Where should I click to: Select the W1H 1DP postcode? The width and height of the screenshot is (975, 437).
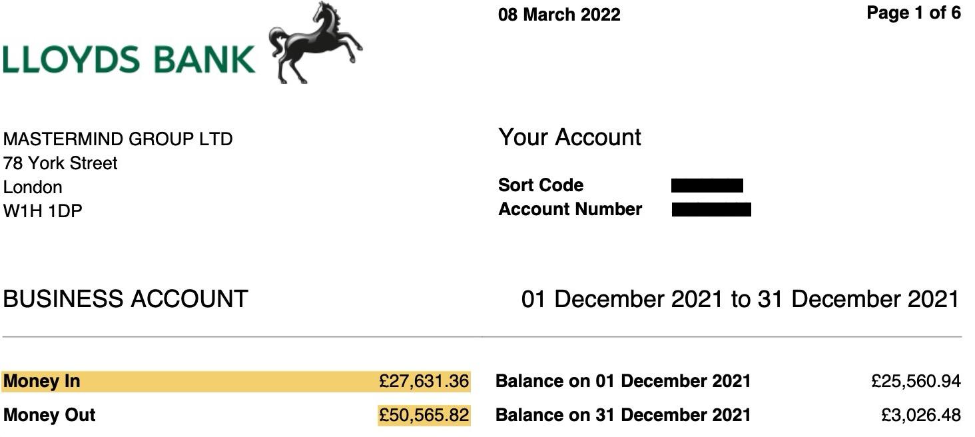[43, 211]
